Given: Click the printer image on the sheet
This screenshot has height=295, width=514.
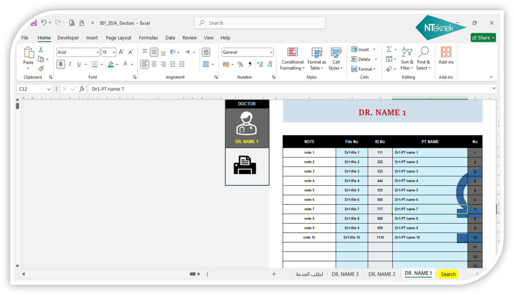Looking at the screenshot, I should (x=245, y=165).
